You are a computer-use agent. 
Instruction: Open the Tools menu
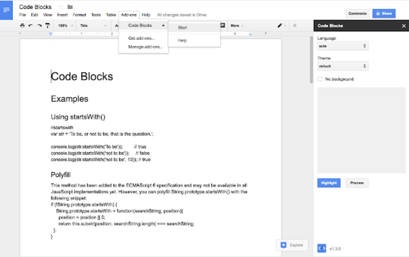click(96, 15)
